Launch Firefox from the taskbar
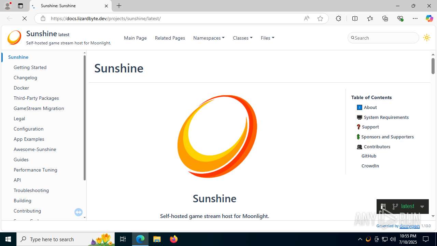 pyautogui.click(x=174, y=239)
